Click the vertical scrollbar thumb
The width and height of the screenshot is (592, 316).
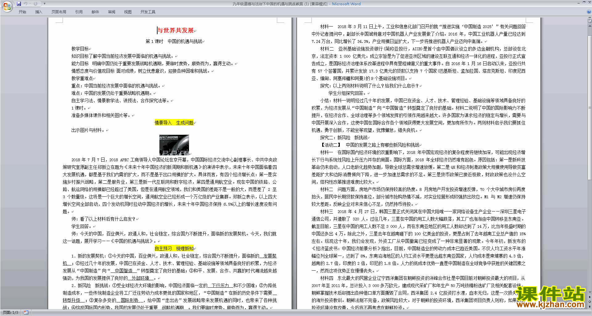pyautogui.click(x=590, y=108)
